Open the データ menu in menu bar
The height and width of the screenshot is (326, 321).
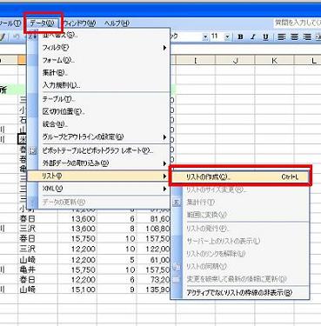click(x=43, y=23)
